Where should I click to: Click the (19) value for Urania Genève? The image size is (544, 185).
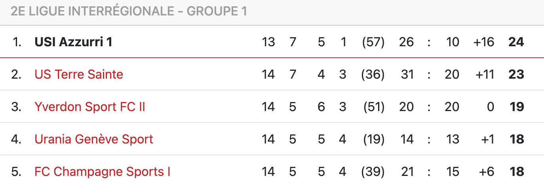[x=373, y=139]
